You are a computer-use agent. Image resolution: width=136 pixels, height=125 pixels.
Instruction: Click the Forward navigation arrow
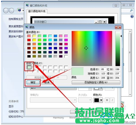(x=12, y=10)
